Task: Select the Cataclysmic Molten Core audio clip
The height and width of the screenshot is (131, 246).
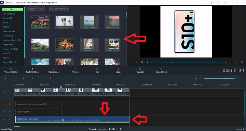Action: [x=72, y=119]
